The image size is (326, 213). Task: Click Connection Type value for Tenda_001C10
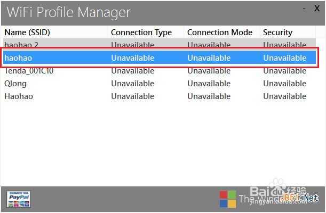(132, 71)
